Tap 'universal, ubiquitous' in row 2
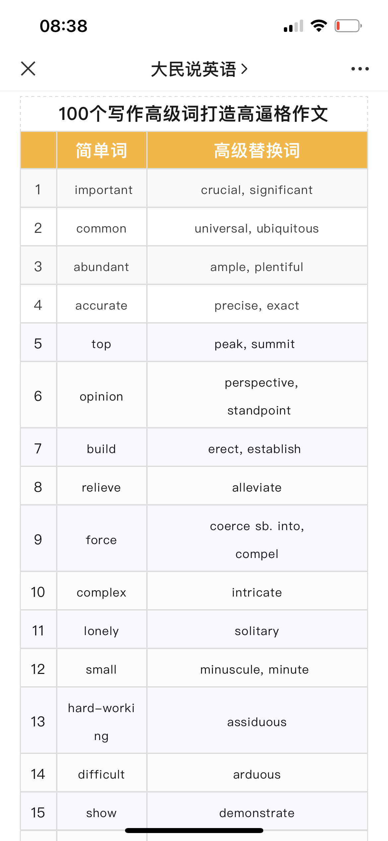 [x=257, y=229]
